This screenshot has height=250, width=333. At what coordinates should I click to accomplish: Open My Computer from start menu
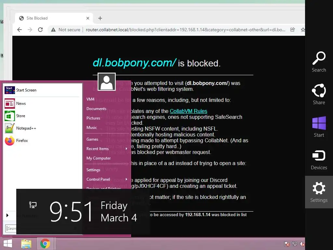[99, 158]
